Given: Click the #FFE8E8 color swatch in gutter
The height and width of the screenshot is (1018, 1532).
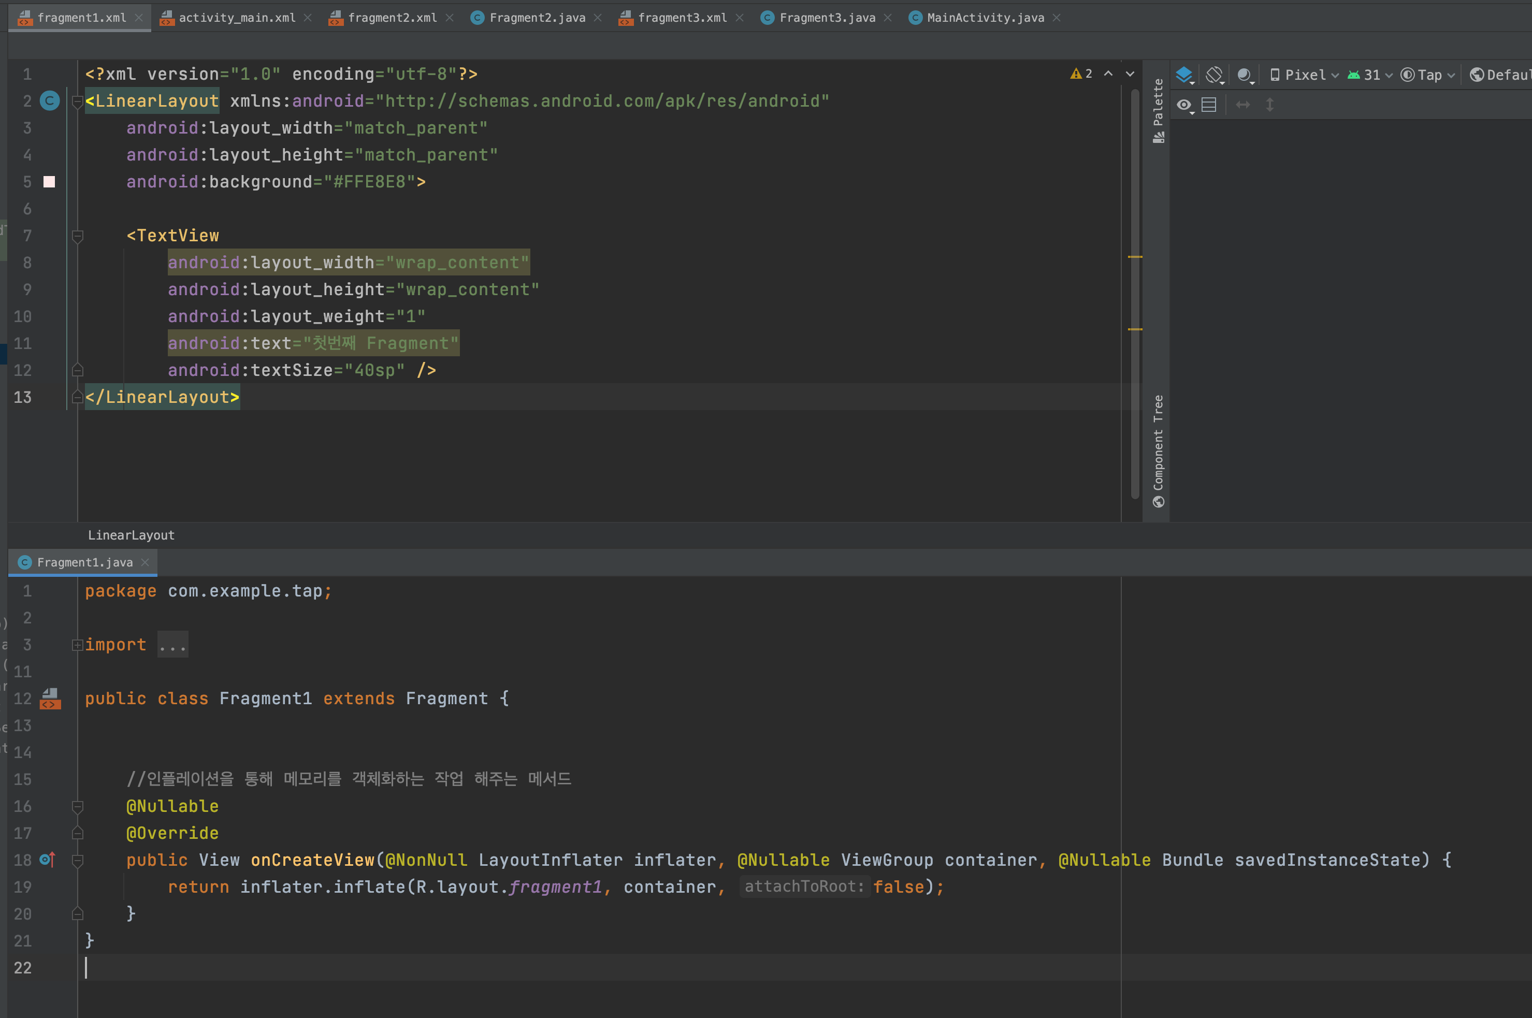Looking at the screenshot, I should [49, 182].
